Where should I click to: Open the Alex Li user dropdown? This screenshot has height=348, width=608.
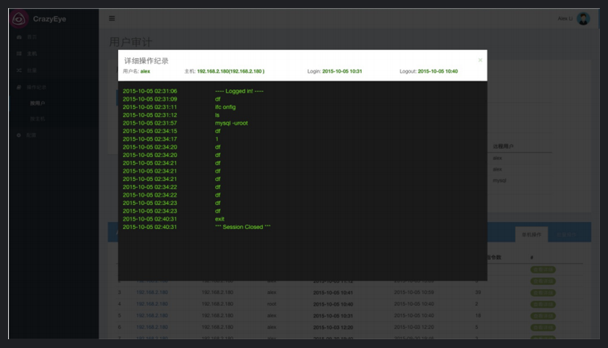(565, 19)
